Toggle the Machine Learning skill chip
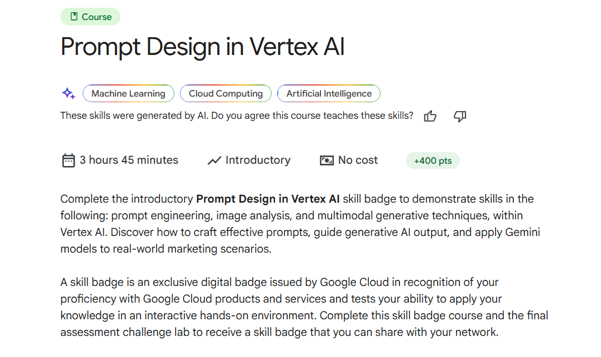This screenshot has height=357, width=601. point(128,93)
